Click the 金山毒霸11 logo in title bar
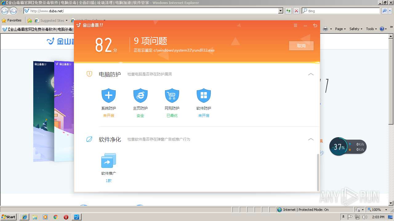The image size is (394, 221). (90, 25)
